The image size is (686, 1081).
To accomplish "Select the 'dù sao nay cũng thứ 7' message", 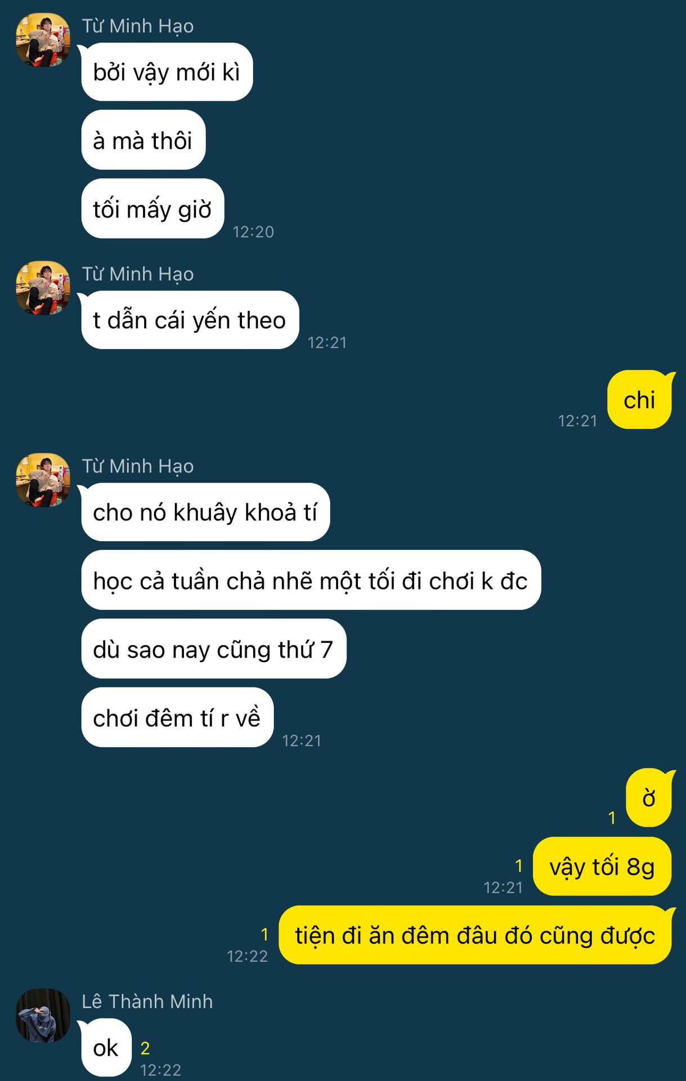I will tap(213, 649).
